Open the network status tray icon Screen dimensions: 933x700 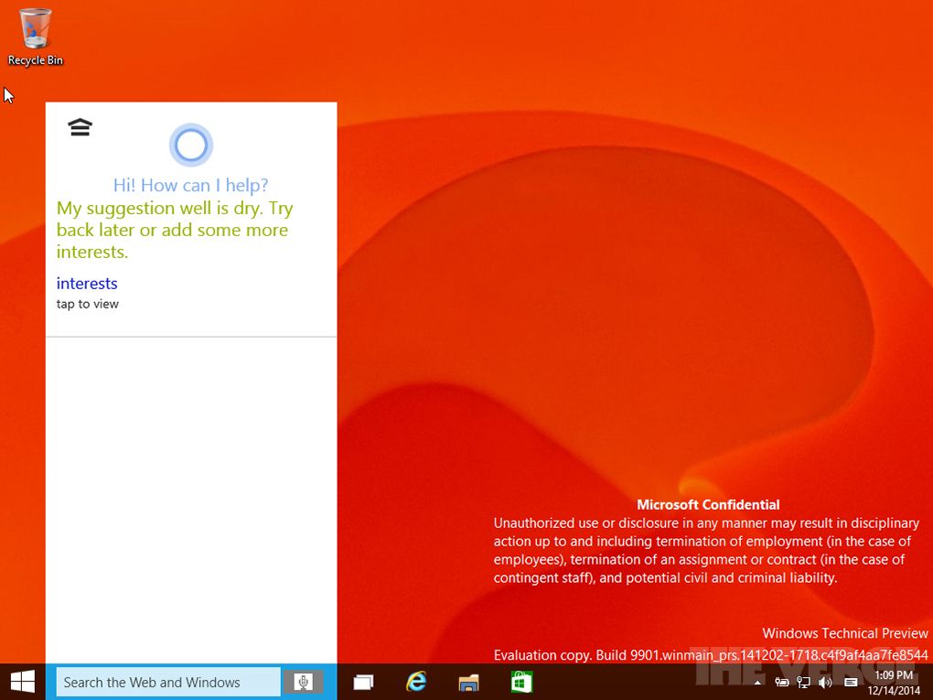804,683
